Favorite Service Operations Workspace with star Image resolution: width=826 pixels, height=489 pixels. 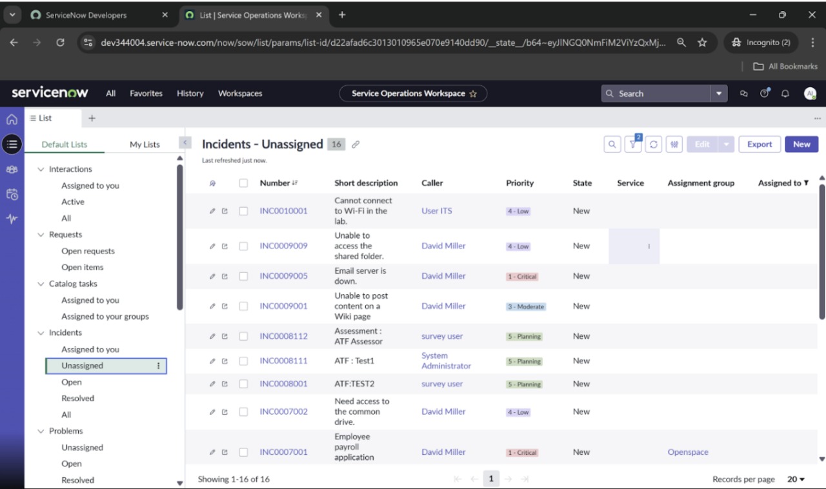coord(473,94)
